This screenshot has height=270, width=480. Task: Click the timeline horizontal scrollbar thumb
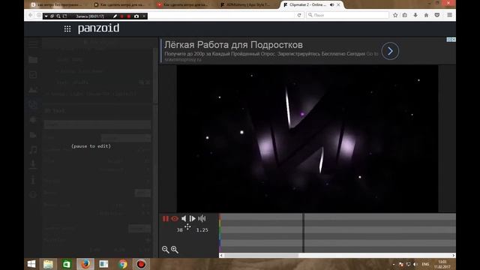pyautogui.click(x=262, y=255)
